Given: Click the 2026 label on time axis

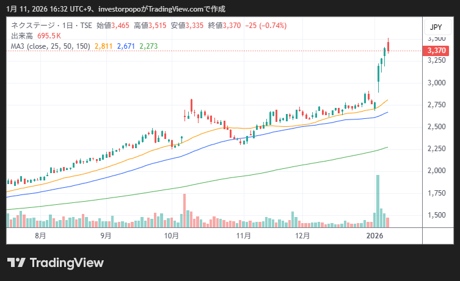Looking at the screenshot, I should coord(374,235).
